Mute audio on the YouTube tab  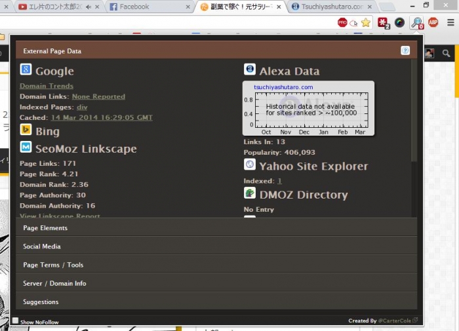pos(89,7)
